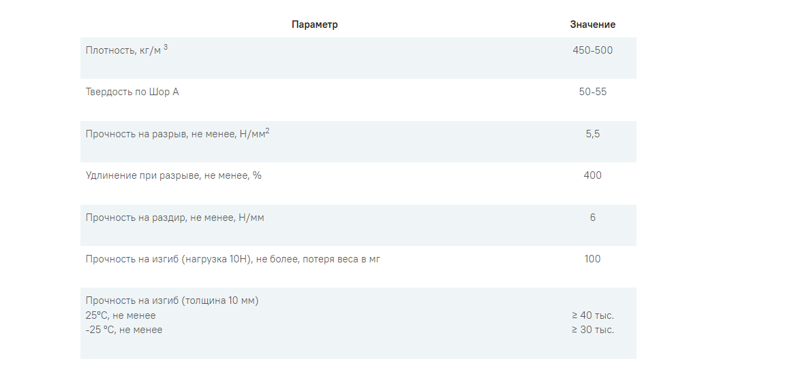Click the 25°C, не менее line
This screenshot has width=796, height=380.
[x=121, y=315]
